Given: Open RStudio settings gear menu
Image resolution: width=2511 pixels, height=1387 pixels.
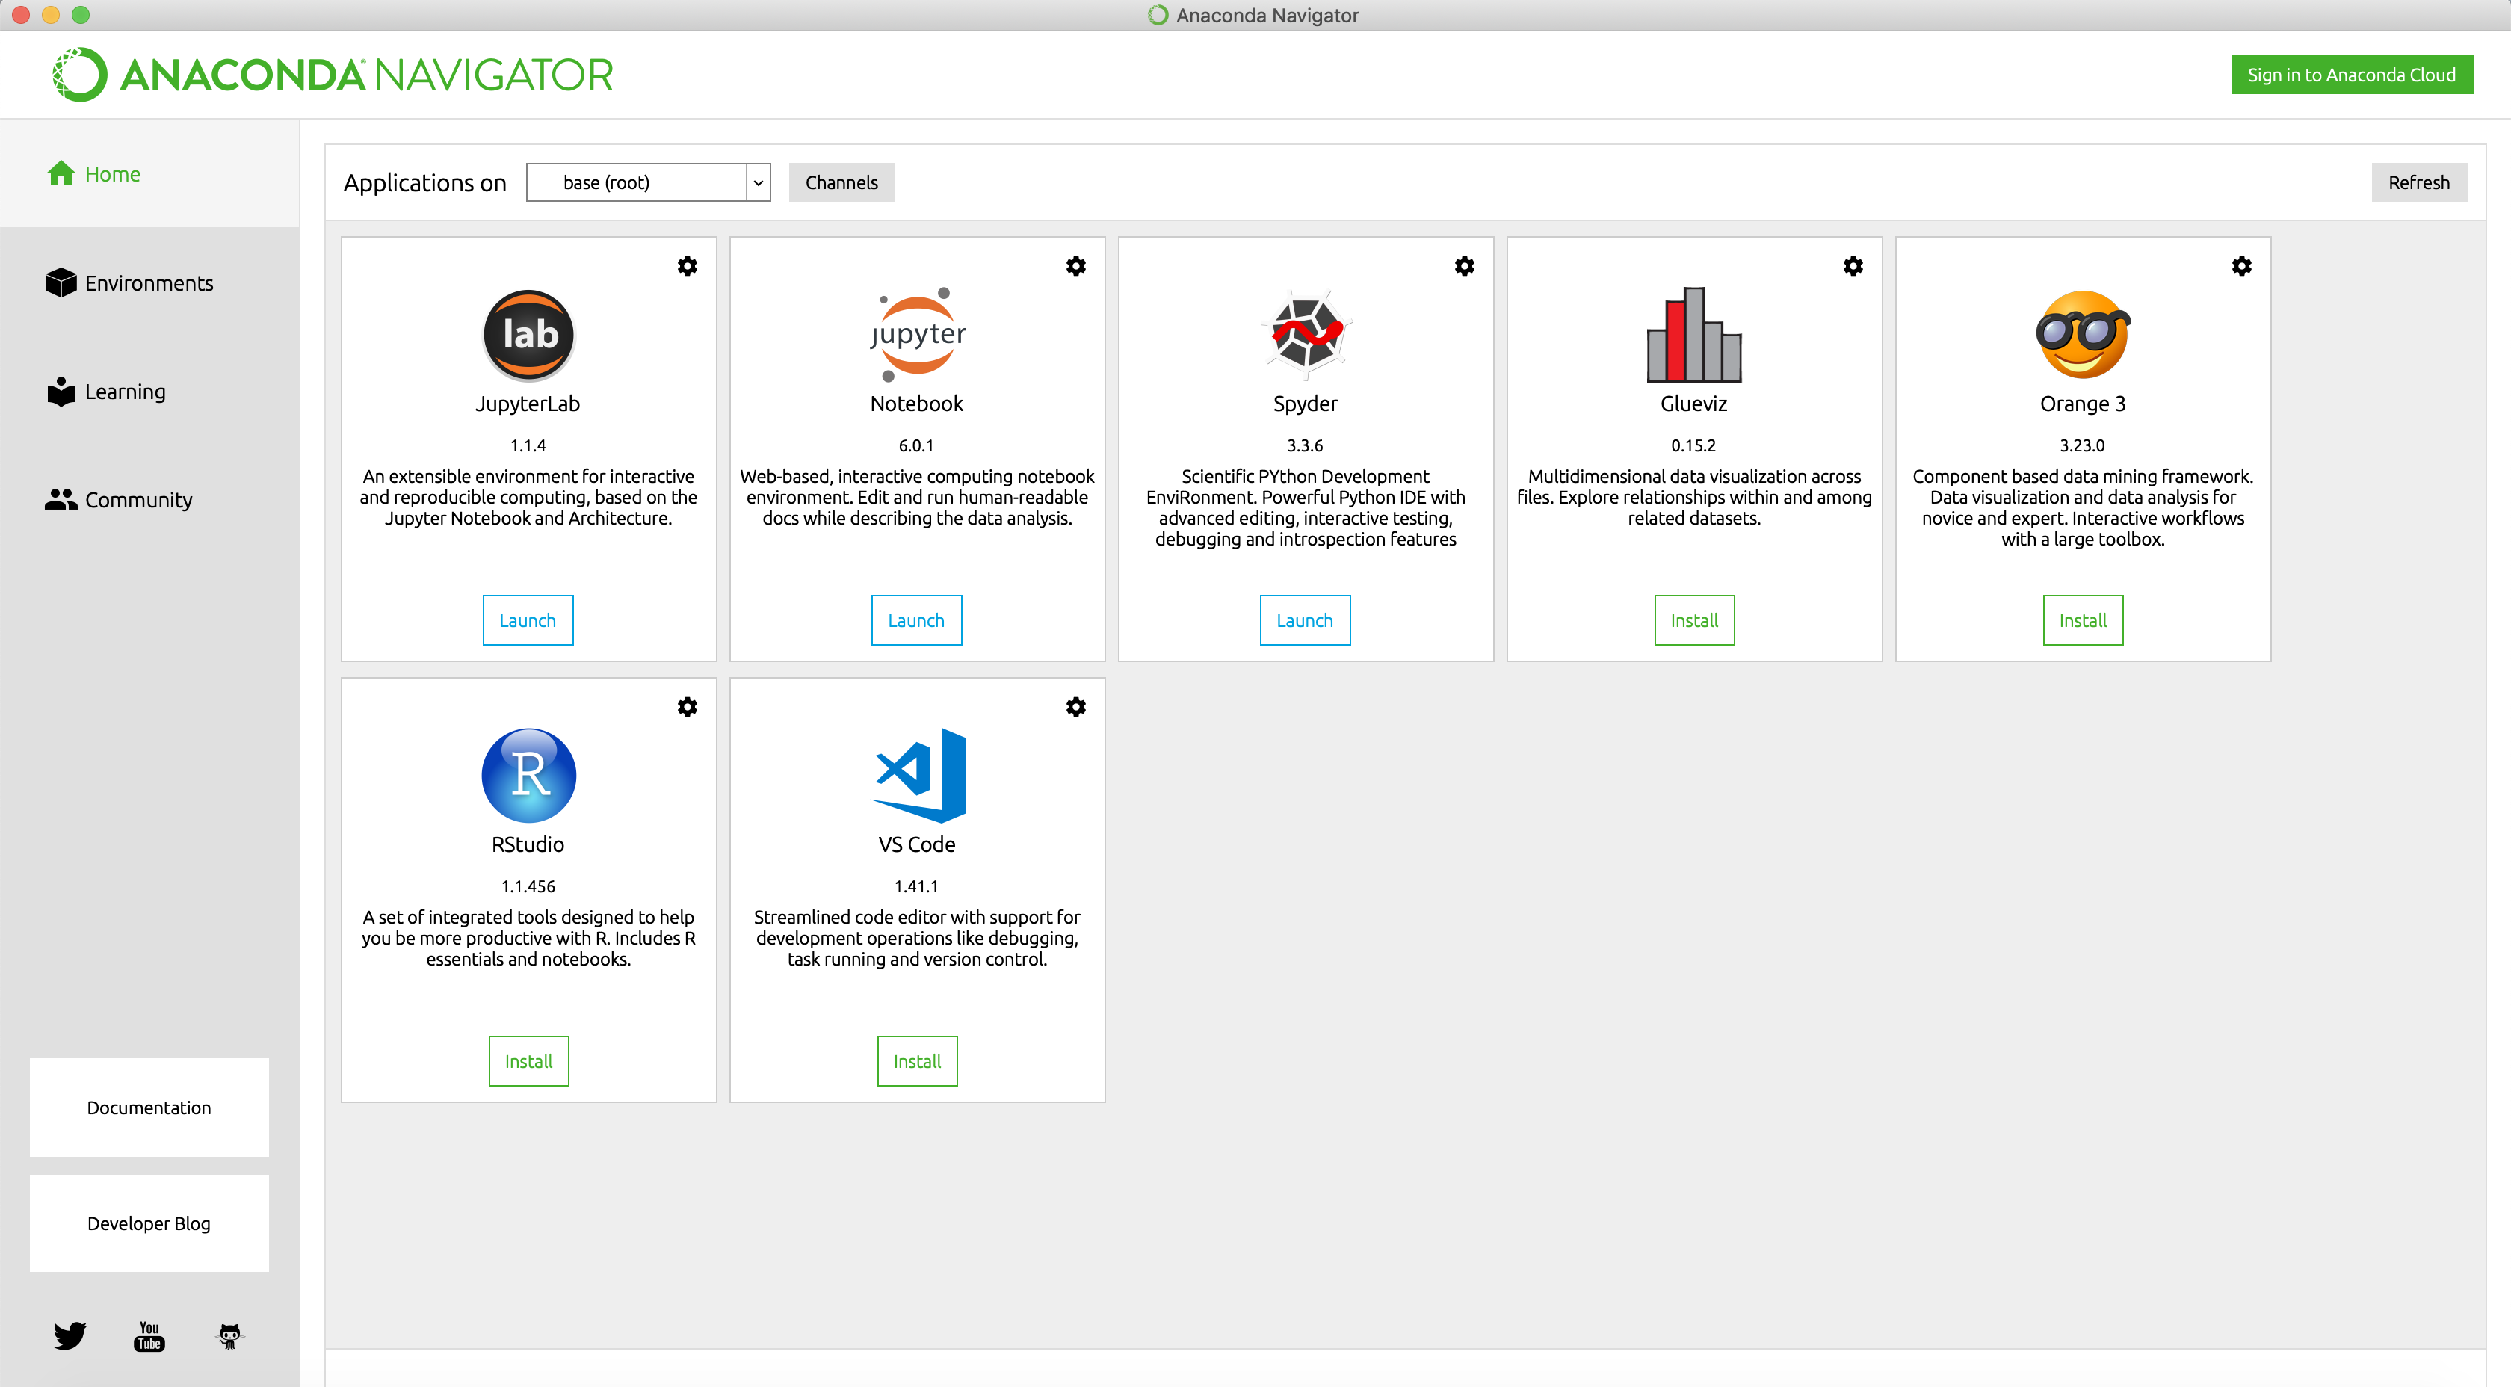Looking at the screenshot, I should tap(688, 707).
